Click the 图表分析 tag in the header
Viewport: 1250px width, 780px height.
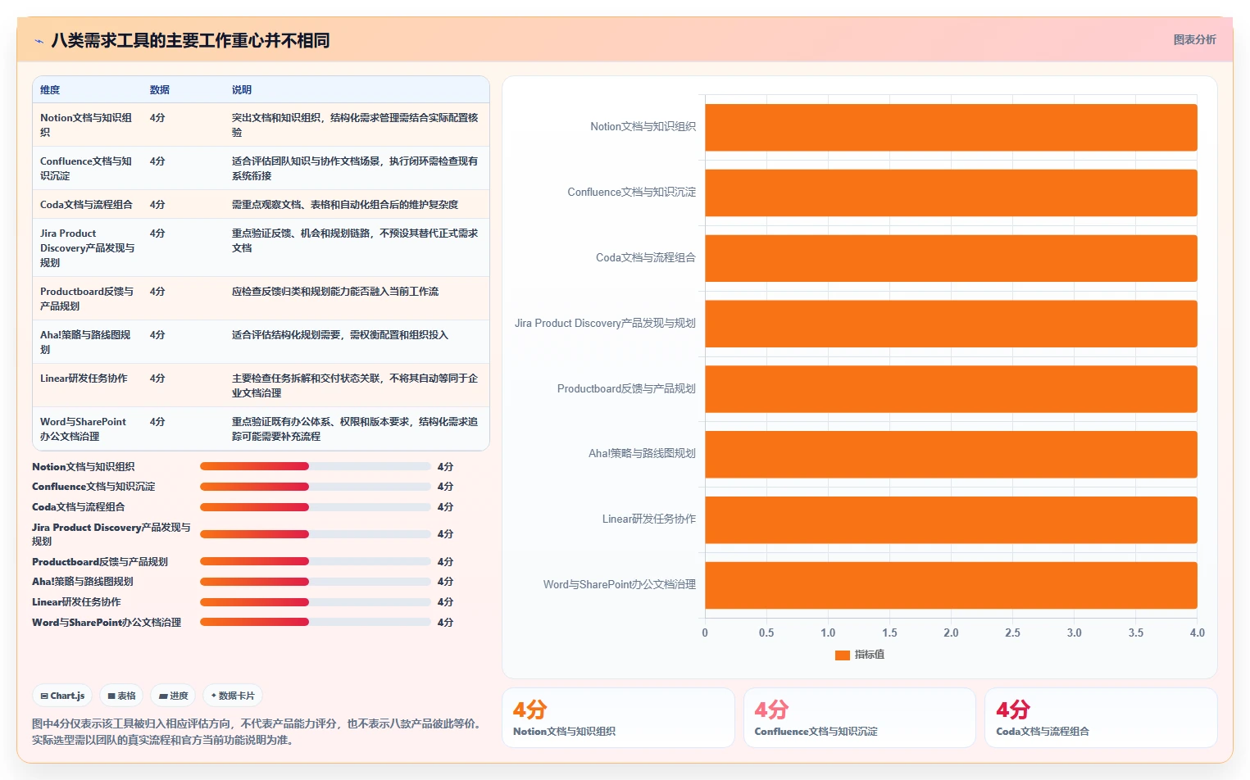click(x=1194, y=39)
